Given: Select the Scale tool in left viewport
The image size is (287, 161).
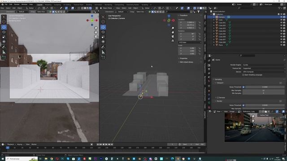Looking at the screenshot, I should click(4, 37).
